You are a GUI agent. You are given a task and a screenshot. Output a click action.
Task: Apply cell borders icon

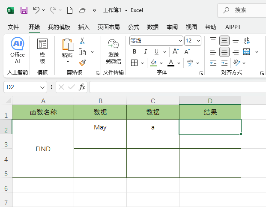(134, 63)
